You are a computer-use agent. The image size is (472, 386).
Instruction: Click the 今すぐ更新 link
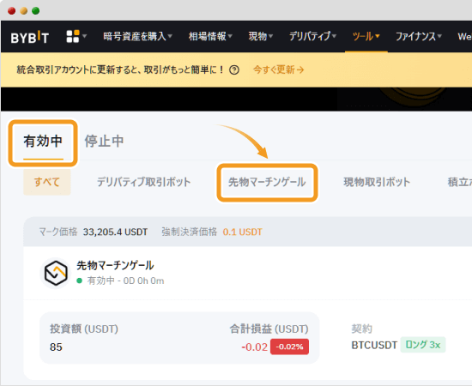click(x=278, y=69)
